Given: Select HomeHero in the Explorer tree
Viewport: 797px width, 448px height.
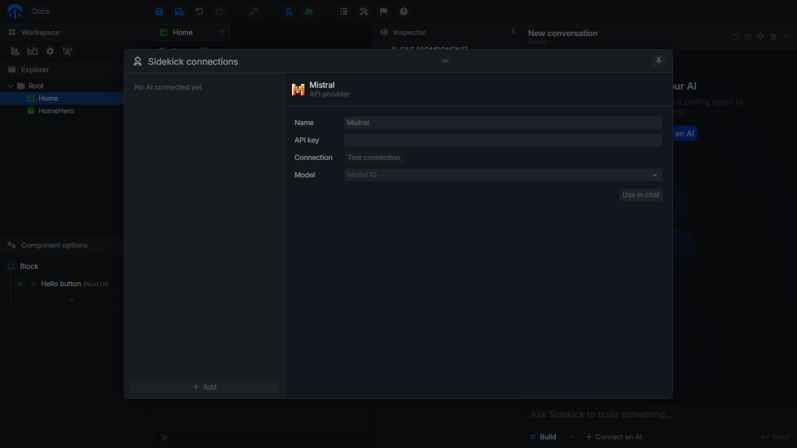Looking at the screenshot, I should [56, 111].
